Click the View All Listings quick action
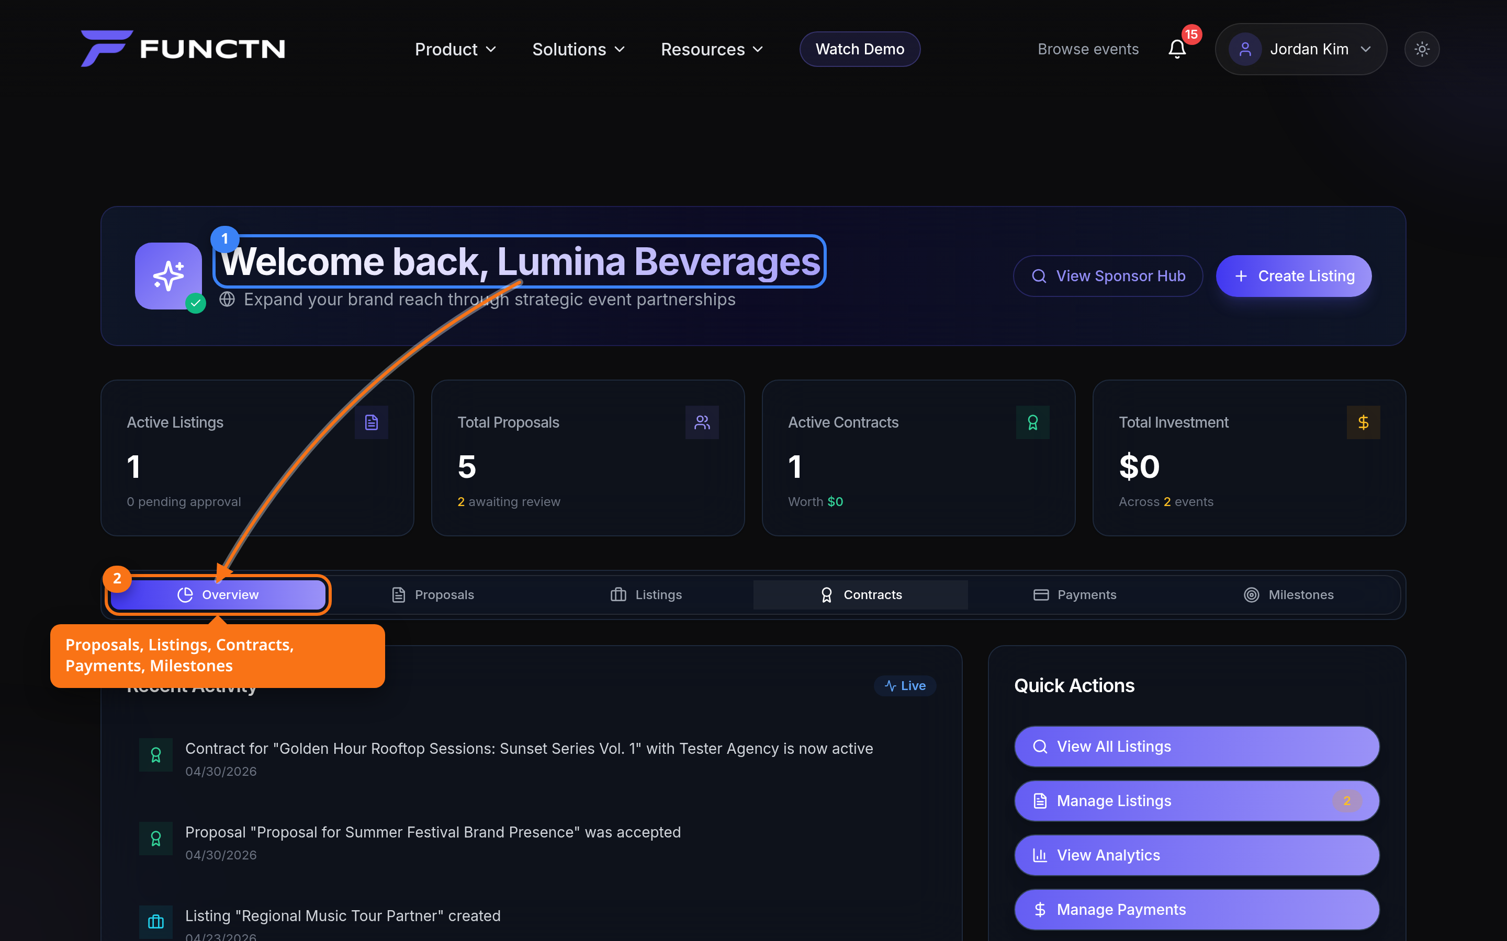The image size is (1507, 941). pyautogui.click(x=1197, y=746)
